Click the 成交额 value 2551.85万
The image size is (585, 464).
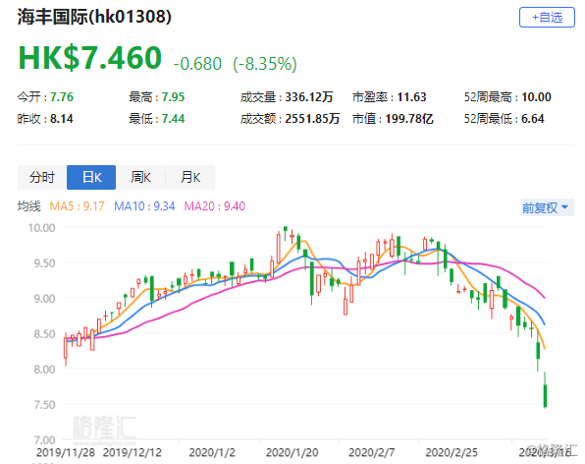[x=312, y=119]
